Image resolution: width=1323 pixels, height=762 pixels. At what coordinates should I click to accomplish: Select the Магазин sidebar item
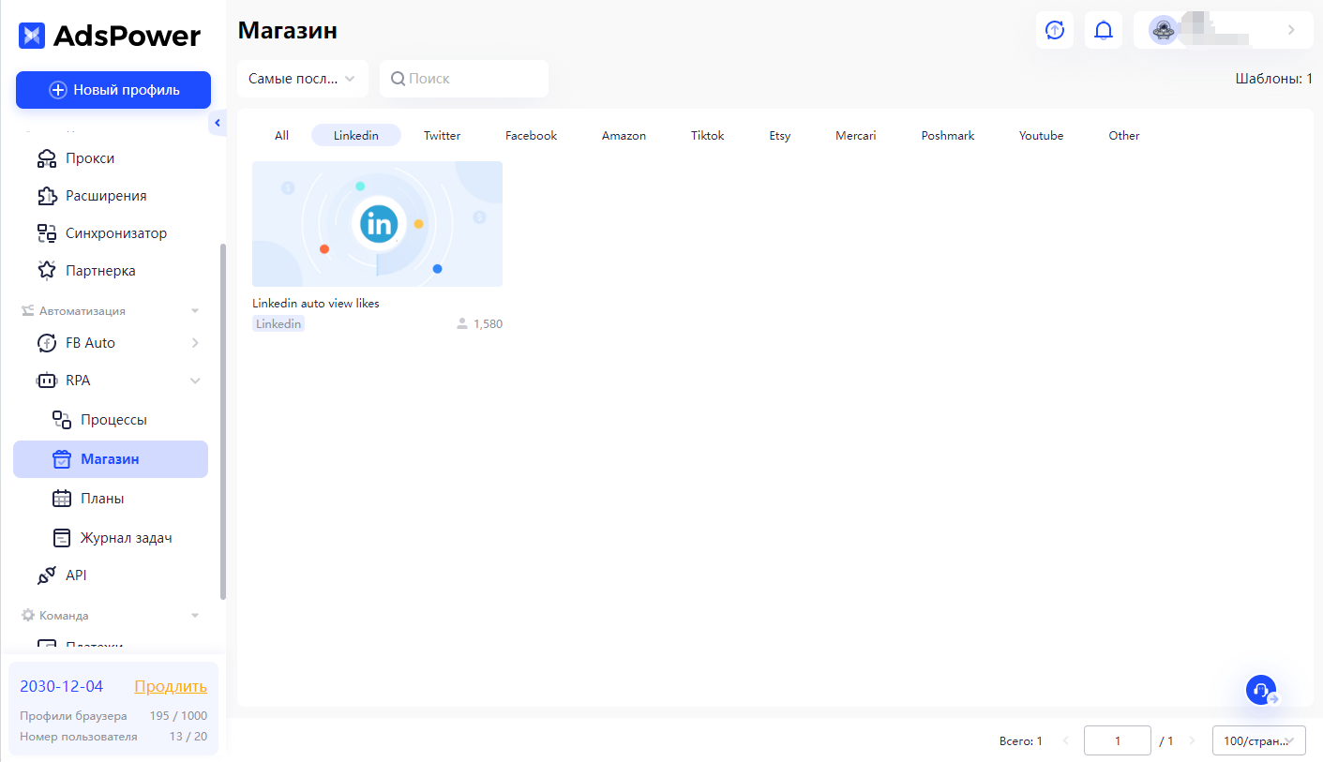111,459
